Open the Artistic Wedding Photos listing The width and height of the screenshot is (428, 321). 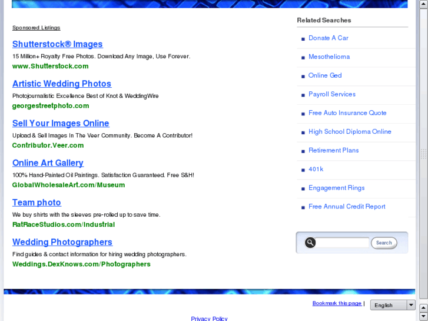(x=62, y=84)
